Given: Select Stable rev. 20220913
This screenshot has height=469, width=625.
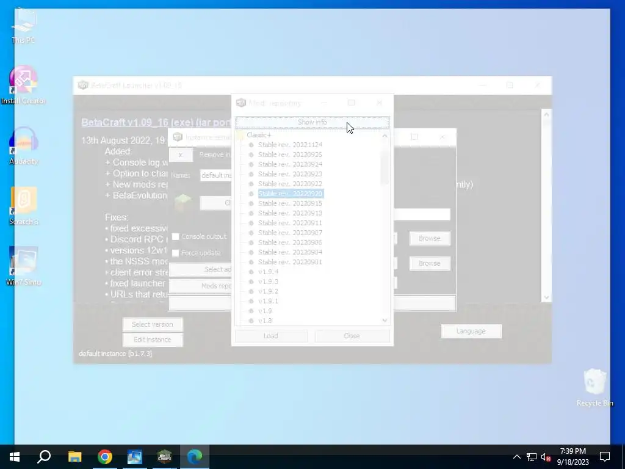Looking at the screenshot, I should 290,213.
